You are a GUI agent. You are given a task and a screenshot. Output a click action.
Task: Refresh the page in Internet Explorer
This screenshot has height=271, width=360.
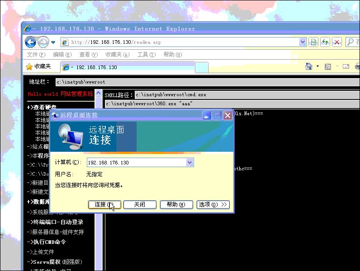coord(325,42)
